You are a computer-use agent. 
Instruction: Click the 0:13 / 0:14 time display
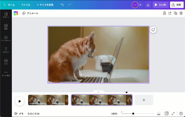tap(33, 114)
